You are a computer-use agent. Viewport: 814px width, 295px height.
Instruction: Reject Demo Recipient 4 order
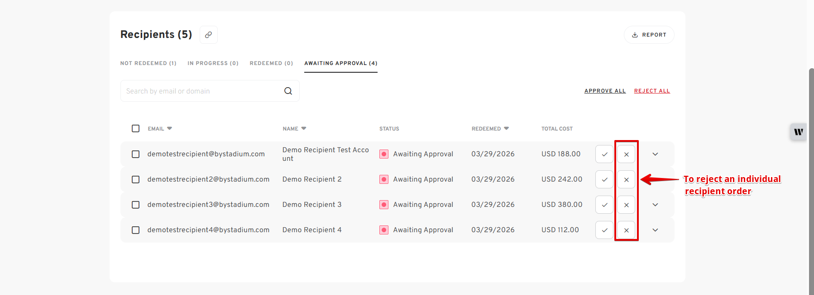(x=626, y=230)
